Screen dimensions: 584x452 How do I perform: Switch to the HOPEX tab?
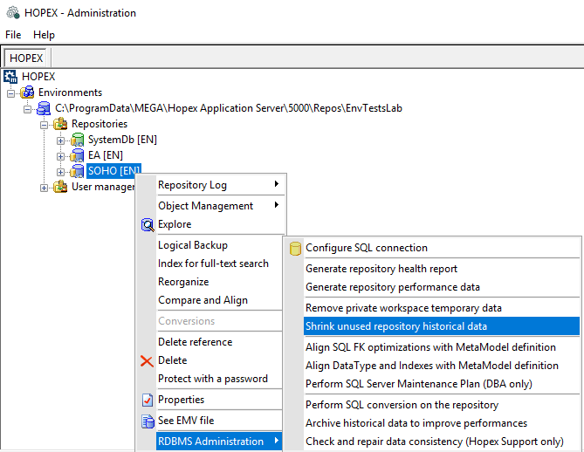pyautogui.click(x=25, y=58)
